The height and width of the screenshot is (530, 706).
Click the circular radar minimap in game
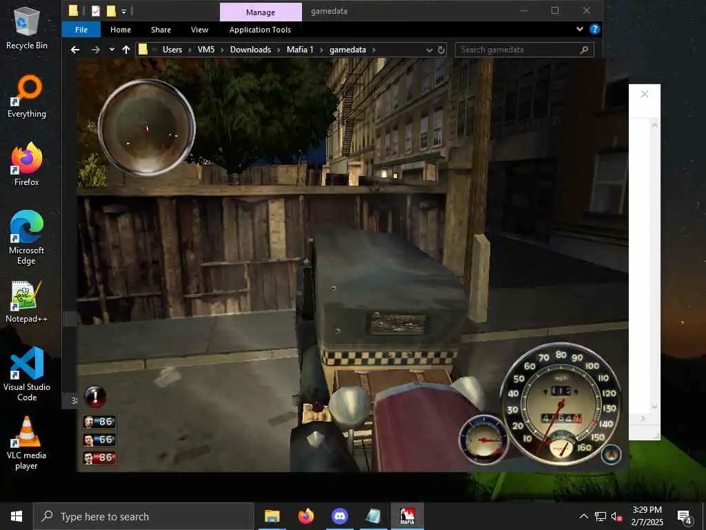coord(147,128)
